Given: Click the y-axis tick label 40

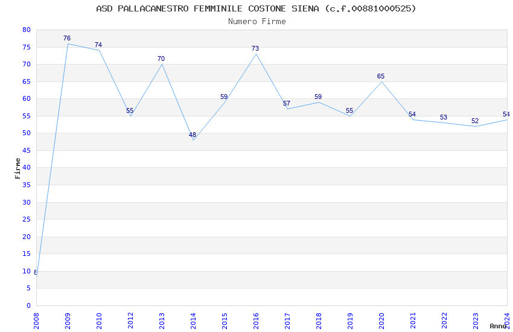Looking at the screenshot, I should point(27,167).
